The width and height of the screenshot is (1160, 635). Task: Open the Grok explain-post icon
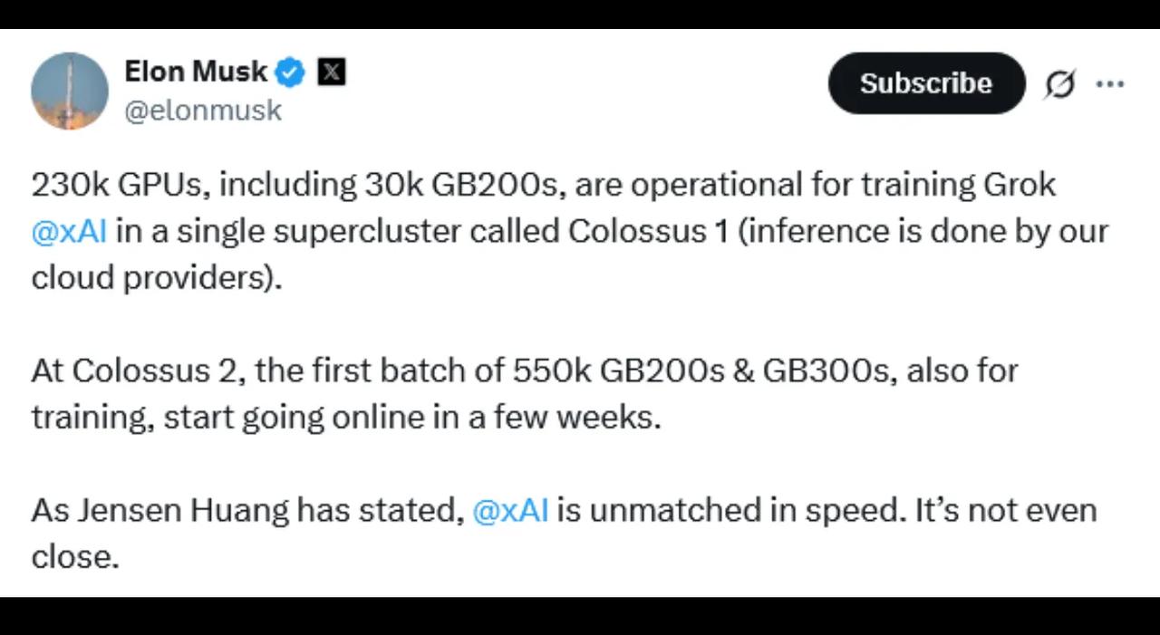1058,83
